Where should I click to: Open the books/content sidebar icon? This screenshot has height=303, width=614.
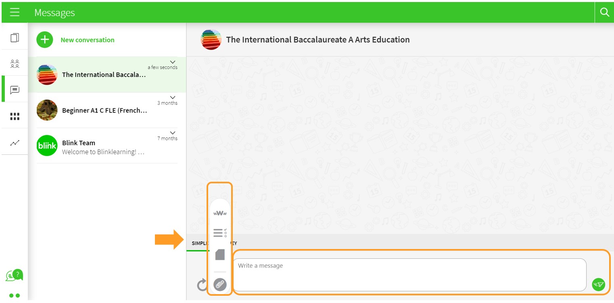(15, 38)
